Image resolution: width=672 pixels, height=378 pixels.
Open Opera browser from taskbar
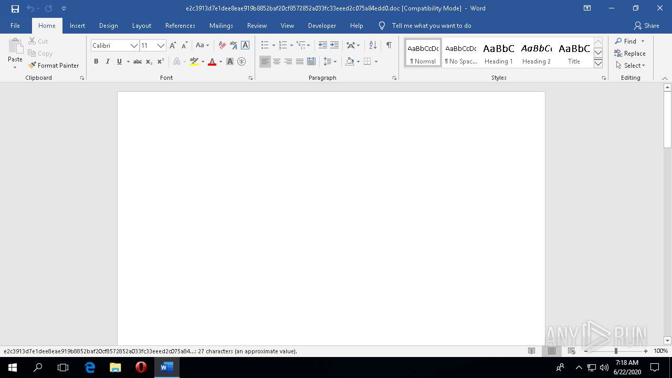pyautogui.click(x=141, y=367)
